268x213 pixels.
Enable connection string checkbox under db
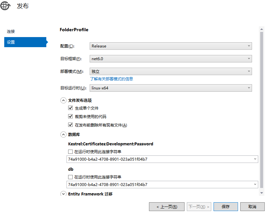click(70, 177)
